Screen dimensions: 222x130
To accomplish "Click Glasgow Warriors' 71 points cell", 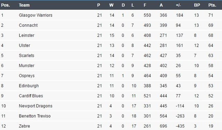I will 211,15.
